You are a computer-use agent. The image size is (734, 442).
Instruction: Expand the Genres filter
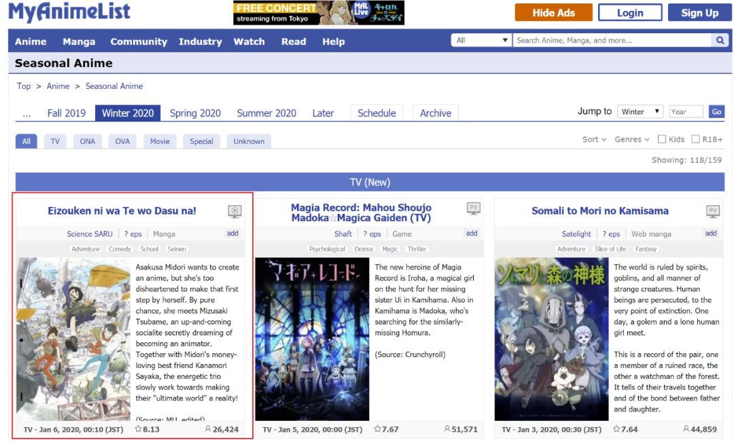[632, 139]
